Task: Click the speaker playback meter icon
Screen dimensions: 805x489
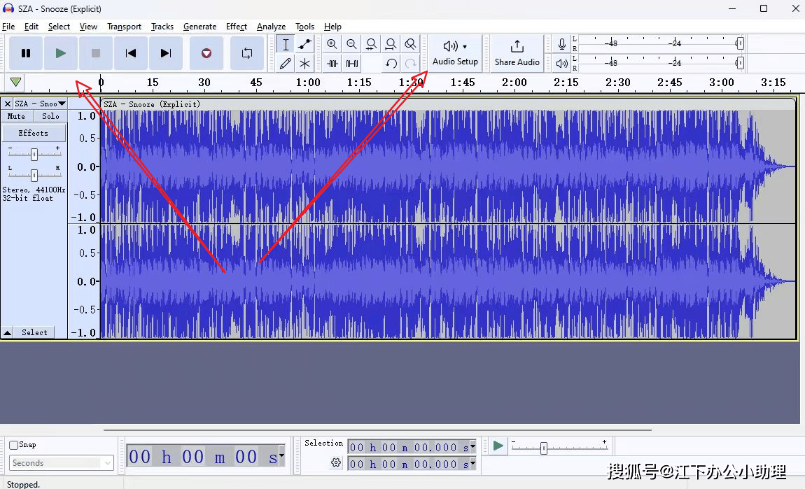Action: coord(562,64)
